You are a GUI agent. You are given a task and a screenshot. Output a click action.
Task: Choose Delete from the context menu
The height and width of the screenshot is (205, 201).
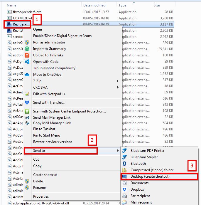tap(38, 181)
